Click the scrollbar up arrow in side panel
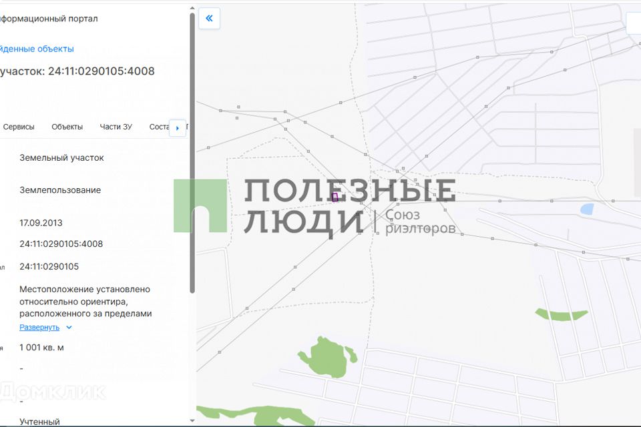641x427 pixels. pos(192,6)
